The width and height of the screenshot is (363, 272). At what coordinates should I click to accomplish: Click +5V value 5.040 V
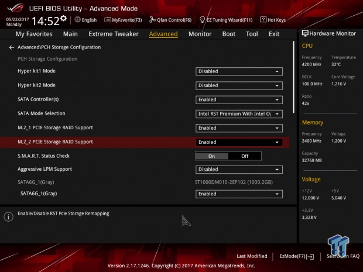tap(338, 198)
